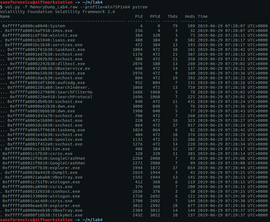Select the dllhost.exe process entry
The image size is (270, 222).
coord(47,64)
